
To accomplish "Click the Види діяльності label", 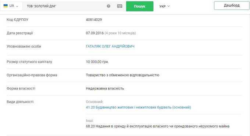I will pos(20,102).
